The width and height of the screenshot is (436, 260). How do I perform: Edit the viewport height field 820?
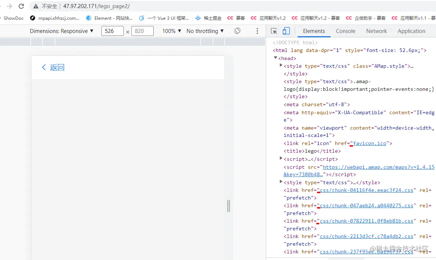[x=142, y=31]
